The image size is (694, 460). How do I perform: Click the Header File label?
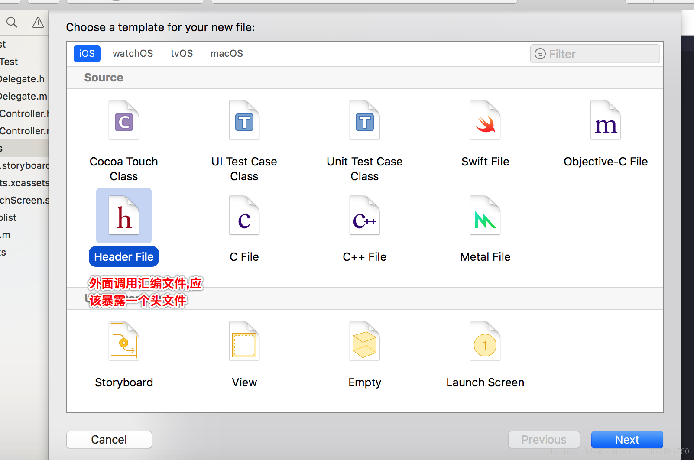pos(124,257)
